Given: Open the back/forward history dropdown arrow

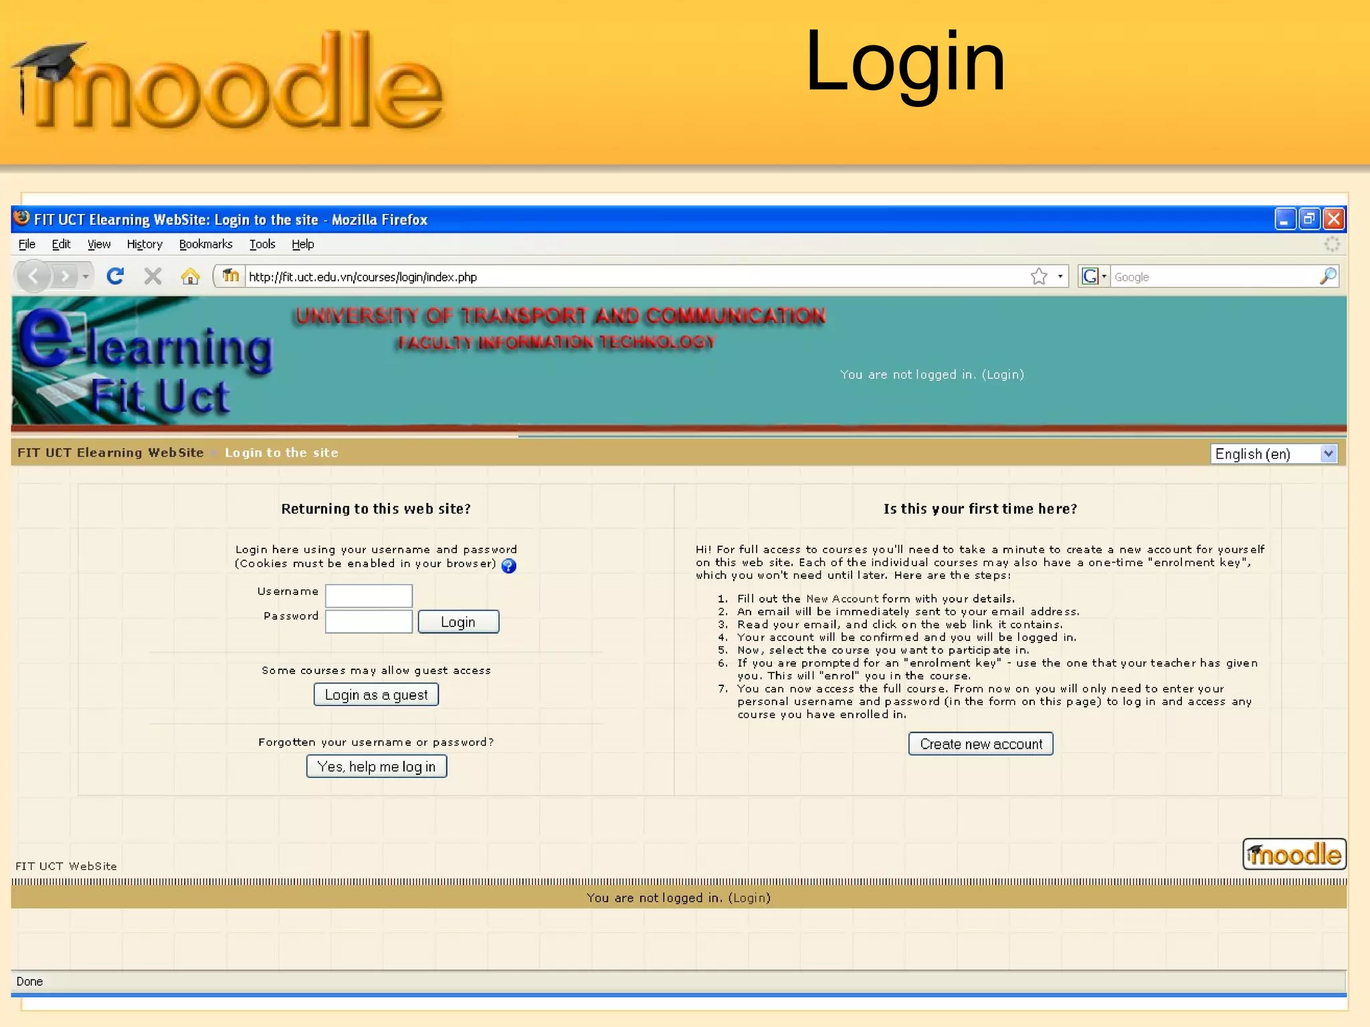Looking at the screenshot, I should 86,276.
